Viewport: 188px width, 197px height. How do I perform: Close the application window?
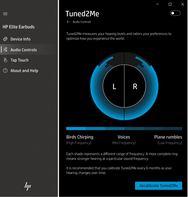(183, 4)
